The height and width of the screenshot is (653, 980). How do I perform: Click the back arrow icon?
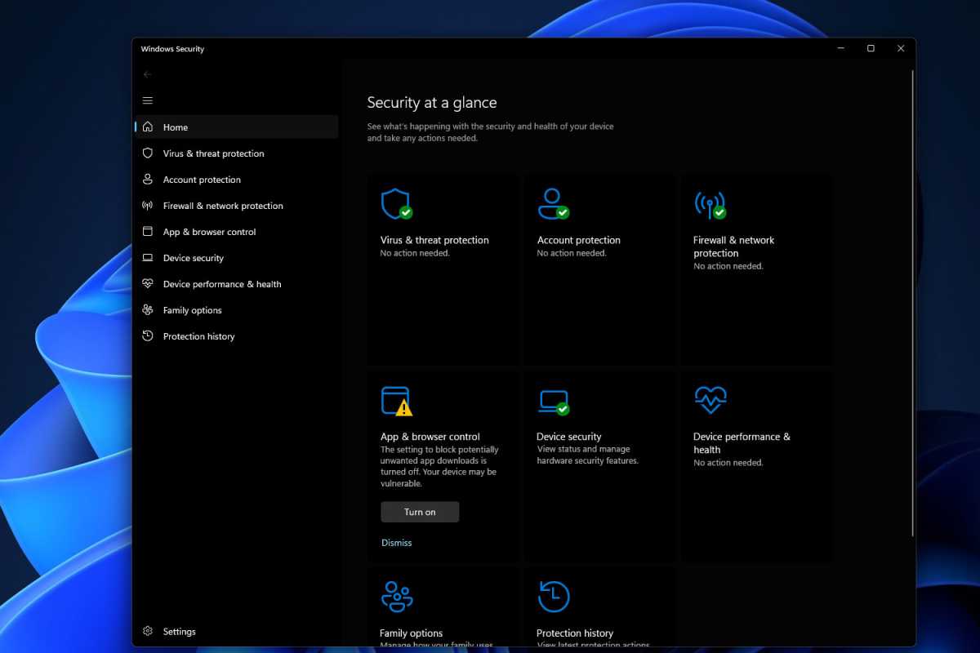(x=147, y=74)
